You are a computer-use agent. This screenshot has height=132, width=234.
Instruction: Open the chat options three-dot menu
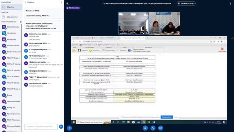(61, 2)
